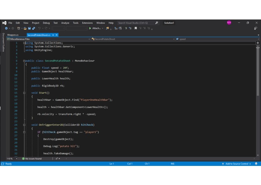Switch to the Weapon.cs tab
The image size is (261, 185).
(13, 35)
